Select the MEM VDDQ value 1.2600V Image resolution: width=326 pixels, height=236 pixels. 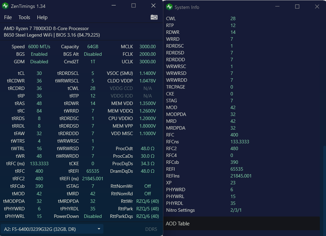[x=147, y=111]
